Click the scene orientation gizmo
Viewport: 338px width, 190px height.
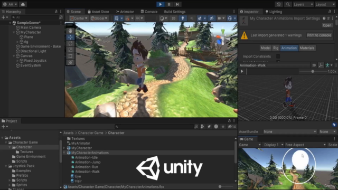[221, 38]
